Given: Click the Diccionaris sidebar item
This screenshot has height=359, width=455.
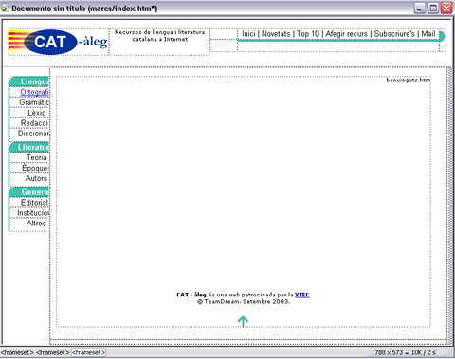Looking at the screenshot, I should tap(33, 134).
